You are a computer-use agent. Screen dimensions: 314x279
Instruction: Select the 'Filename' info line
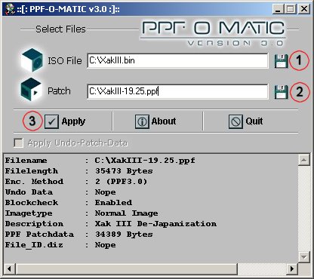tap(100, 161)
